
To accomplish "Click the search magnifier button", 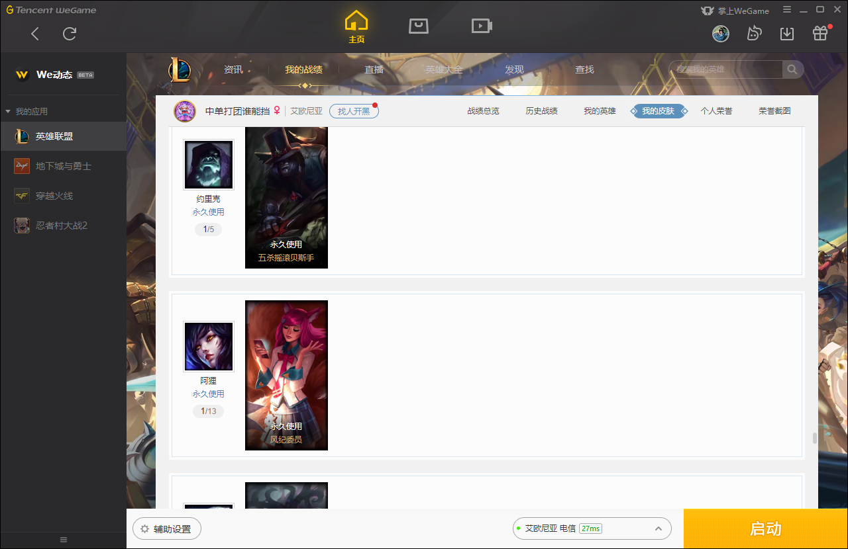I will (x=792, y=69).
